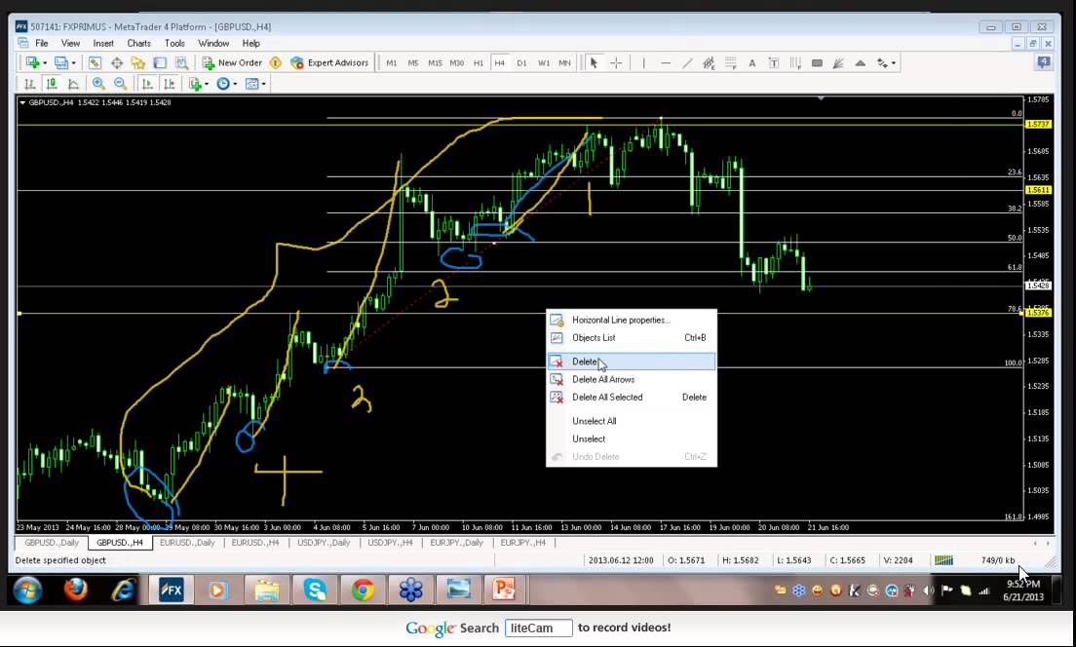Viewport: 1076px width, 647px height.
Task: Open the Strategy Tester icon
Action: click(182, 62)
